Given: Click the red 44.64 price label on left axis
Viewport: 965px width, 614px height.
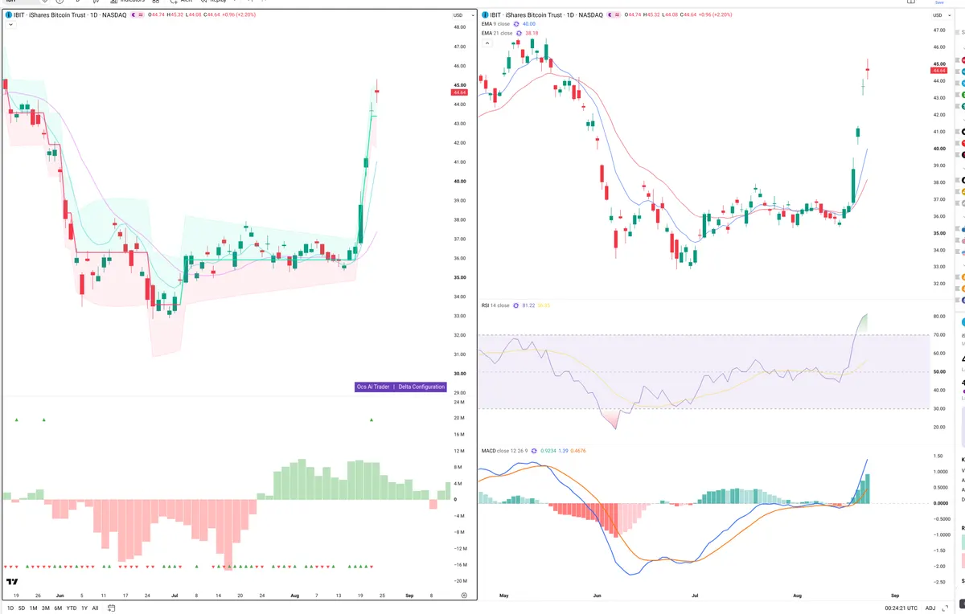Looking at the screenshot, I should coord(461,92).
